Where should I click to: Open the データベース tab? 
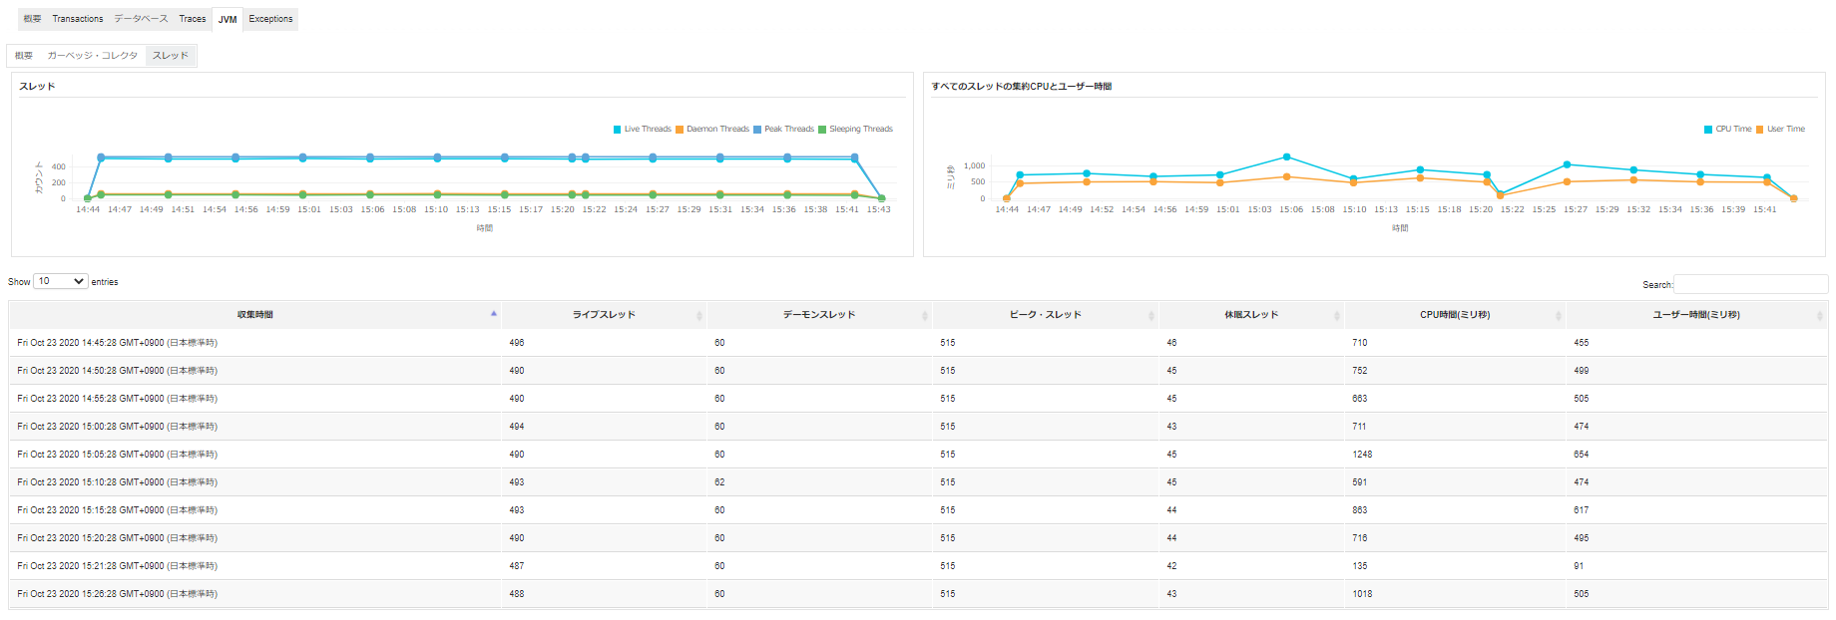(x=141, y=19)
